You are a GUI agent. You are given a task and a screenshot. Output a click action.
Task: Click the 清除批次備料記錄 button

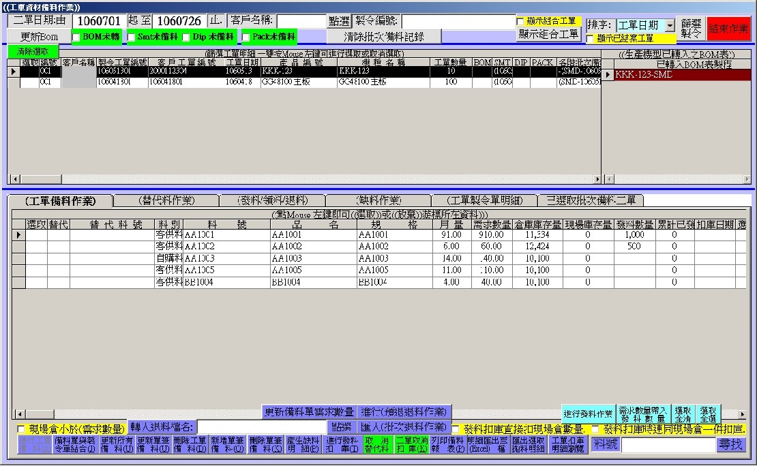384,37
